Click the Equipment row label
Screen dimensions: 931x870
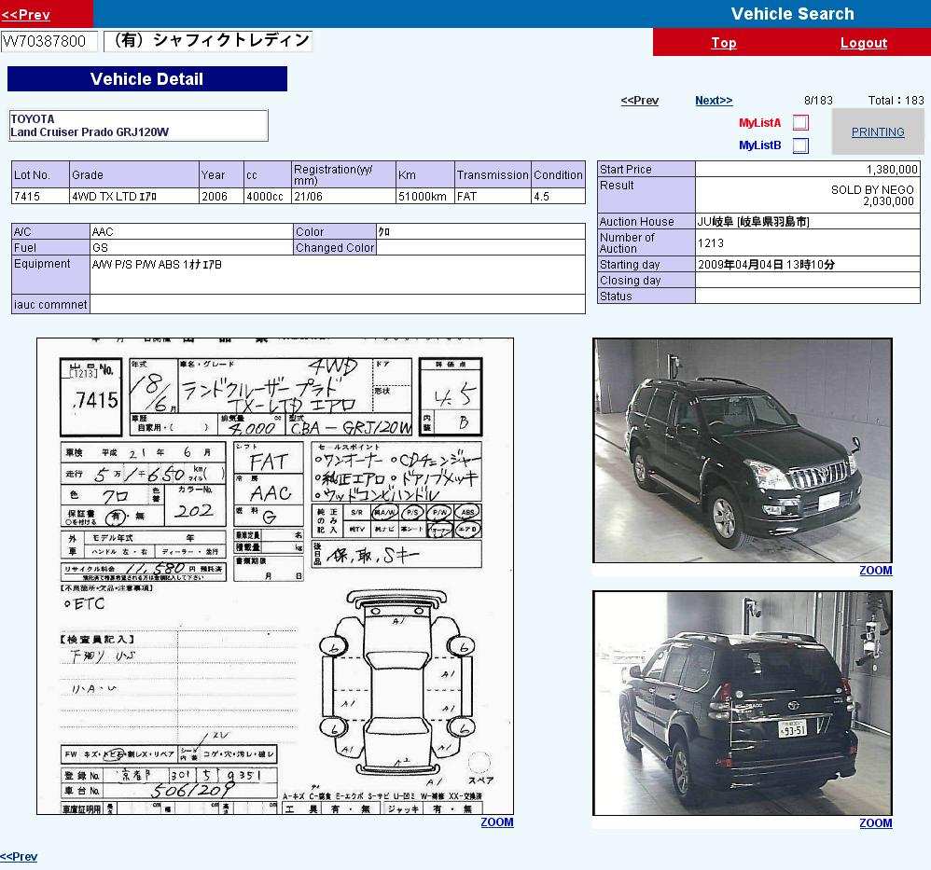50,275
